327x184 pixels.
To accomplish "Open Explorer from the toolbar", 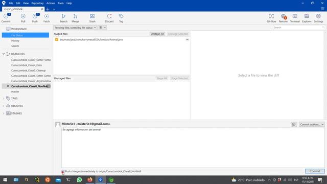I will pos(307,18).
